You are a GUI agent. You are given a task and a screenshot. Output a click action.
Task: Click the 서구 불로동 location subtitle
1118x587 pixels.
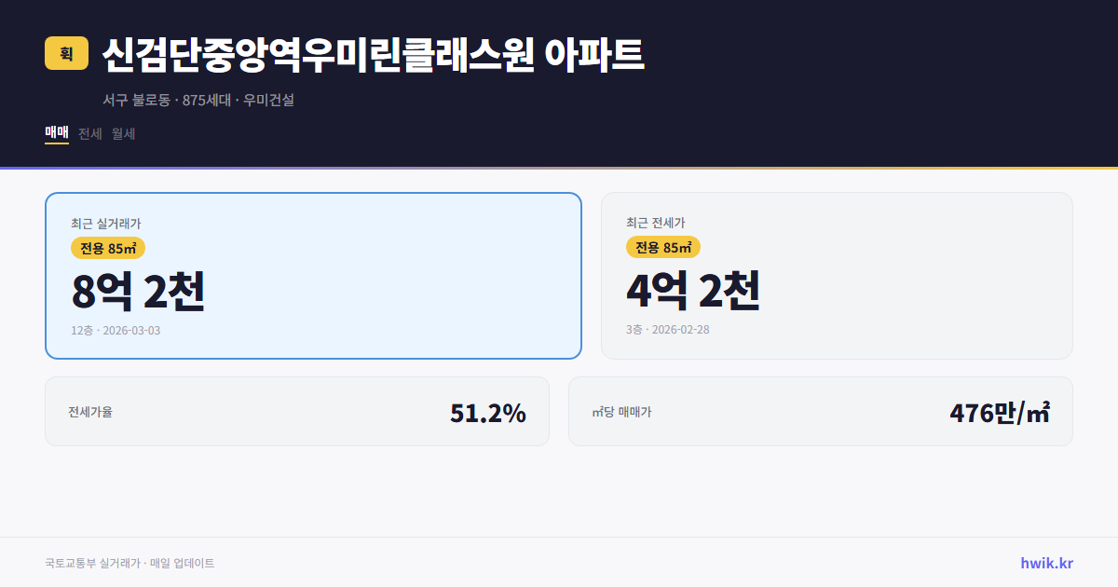pos(136,100)
